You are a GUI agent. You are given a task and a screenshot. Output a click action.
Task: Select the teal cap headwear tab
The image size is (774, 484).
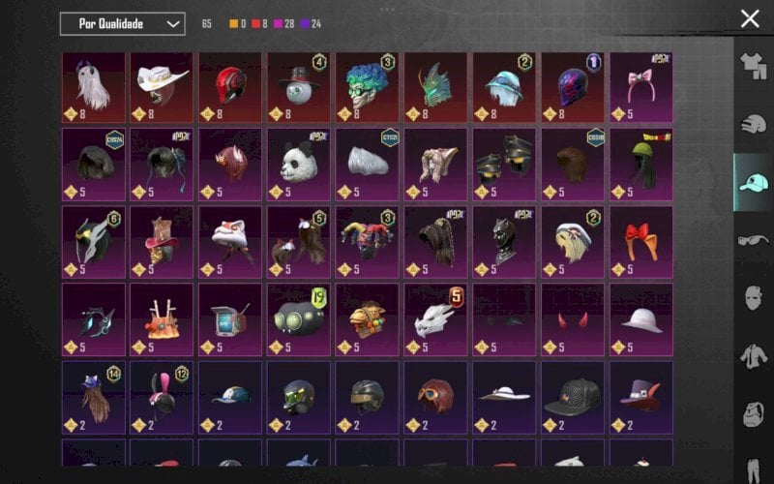click(x=754, y=182)
